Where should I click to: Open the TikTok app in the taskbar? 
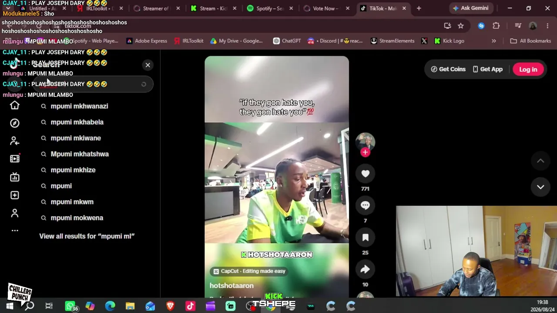click(x=190, y=306)
